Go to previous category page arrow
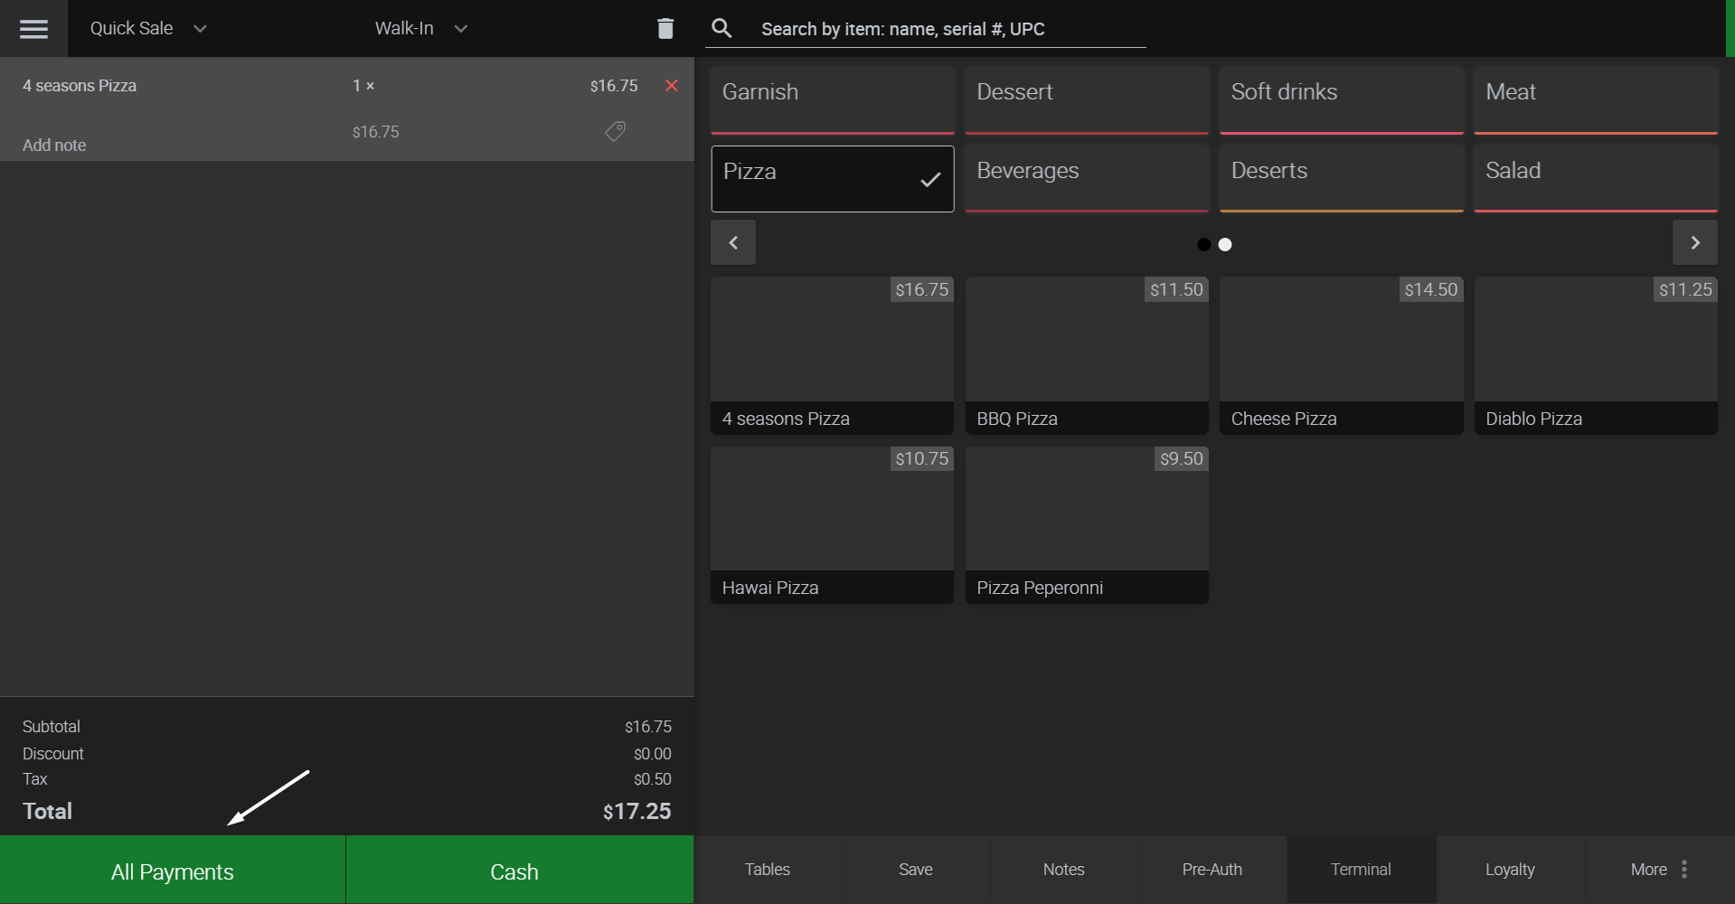This screenshot has width=1735, height=904. (x=733, y=243)
